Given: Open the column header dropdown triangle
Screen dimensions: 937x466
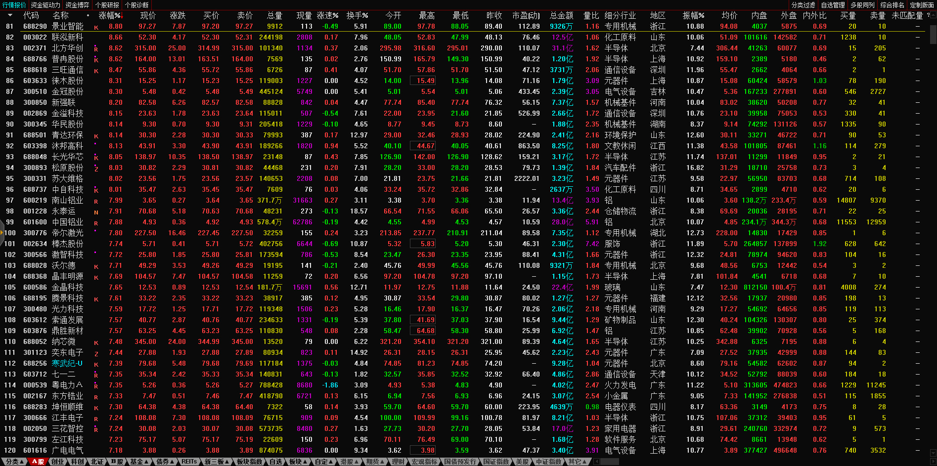Looking at the screenshot, I should tap(10, 15).
